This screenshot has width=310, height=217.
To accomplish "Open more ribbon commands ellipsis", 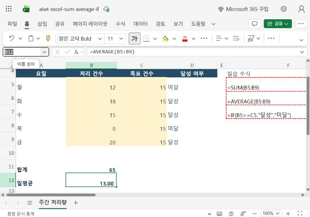I will (271, 38).
